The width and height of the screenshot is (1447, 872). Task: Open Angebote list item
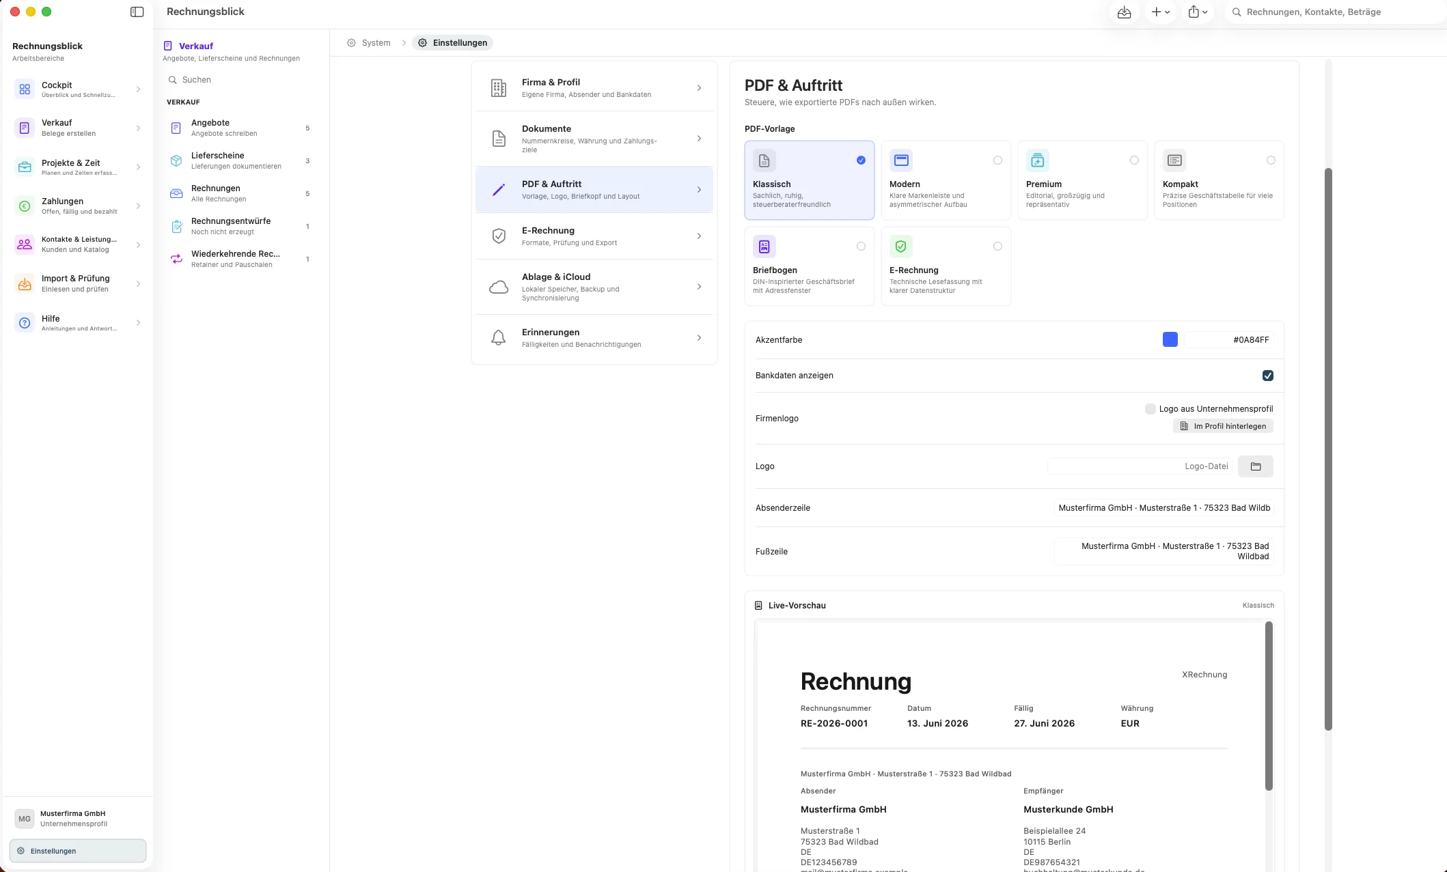coord(241,128)
